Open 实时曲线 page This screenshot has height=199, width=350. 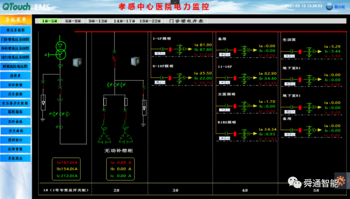tap(16, 121)
